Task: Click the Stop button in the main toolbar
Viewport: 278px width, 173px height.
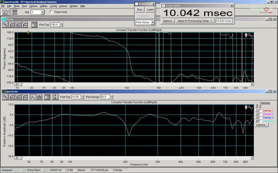Action: tap(14, 12)
